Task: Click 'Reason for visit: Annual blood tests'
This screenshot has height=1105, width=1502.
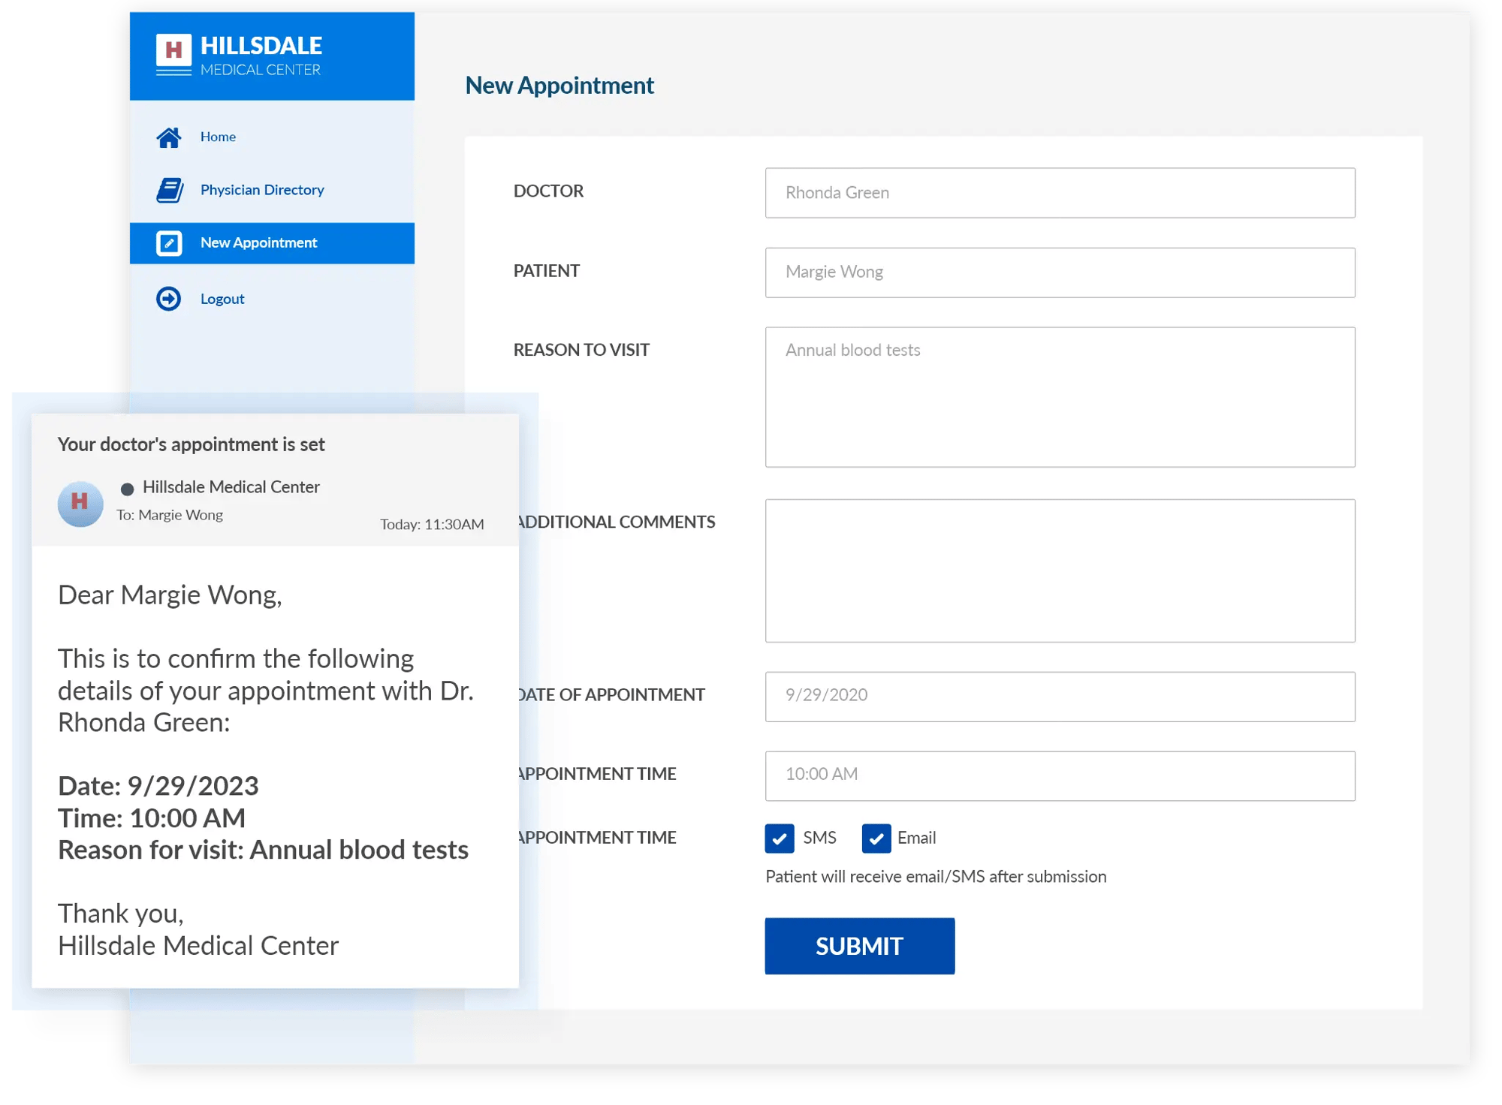Action: pos(263,850)
